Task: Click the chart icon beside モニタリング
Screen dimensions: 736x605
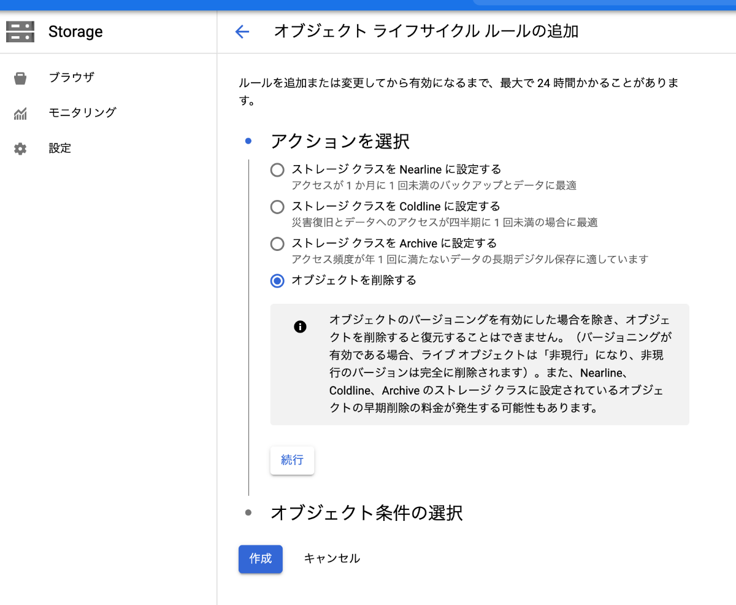Action: coord(20,114)
